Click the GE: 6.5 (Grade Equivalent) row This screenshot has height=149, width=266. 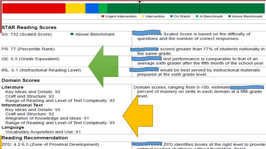tap(30, 59)
